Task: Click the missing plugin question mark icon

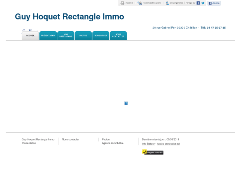Action: pyautogui.click(x=126, y=103)
